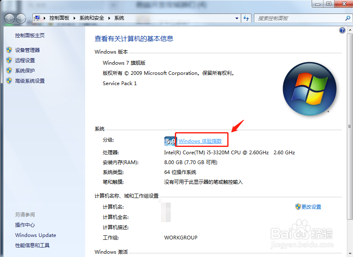Open Windows Update from the sidebar
The height and width of the screenshot is (257, 353).
(x=35, y=235)
